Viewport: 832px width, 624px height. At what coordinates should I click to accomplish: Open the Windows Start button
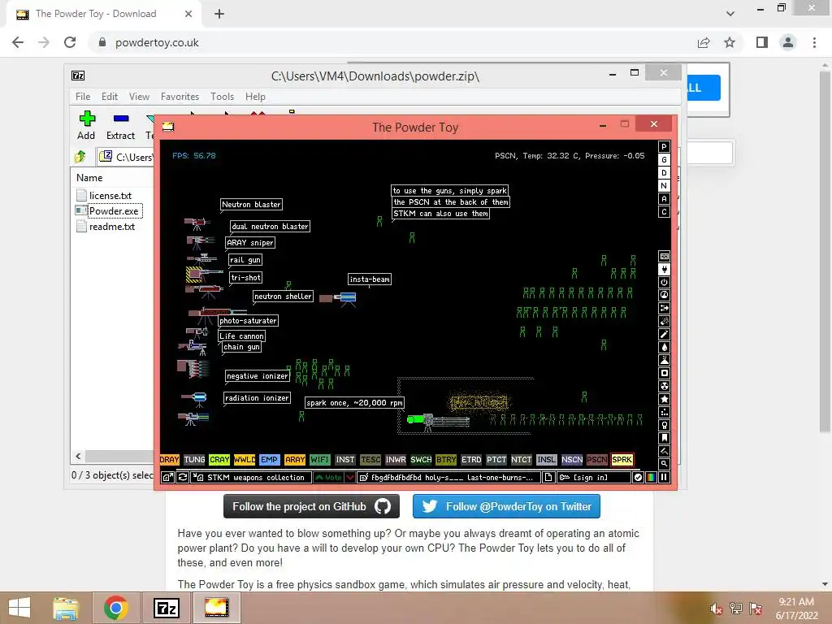19,608
